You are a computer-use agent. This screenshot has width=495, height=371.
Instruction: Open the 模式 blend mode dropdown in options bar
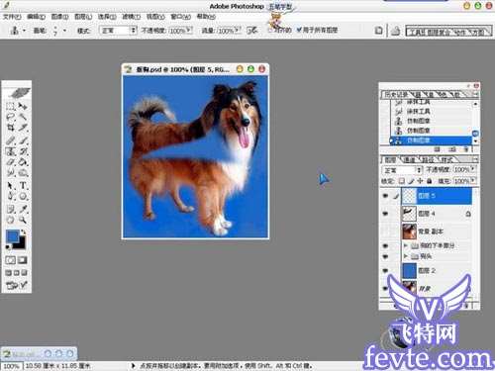pos(118,31)
